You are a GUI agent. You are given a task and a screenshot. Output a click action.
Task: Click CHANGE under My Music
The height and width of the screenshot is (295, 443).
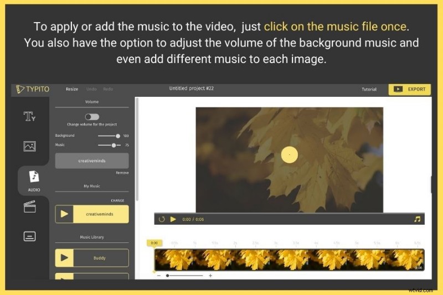pyautogui.click(x=117, y=200)
